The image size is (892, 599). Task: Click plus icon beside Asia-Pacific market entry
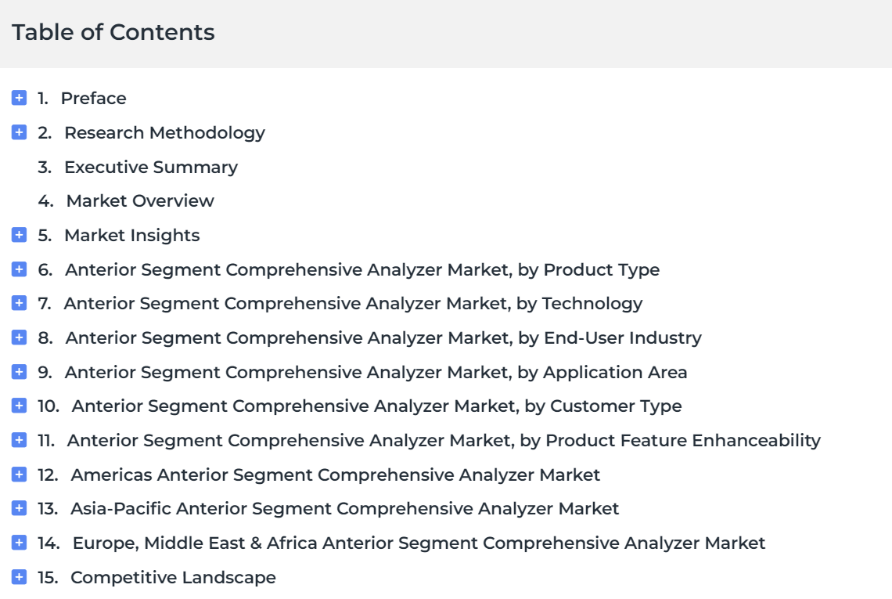[x=19, y=508]
